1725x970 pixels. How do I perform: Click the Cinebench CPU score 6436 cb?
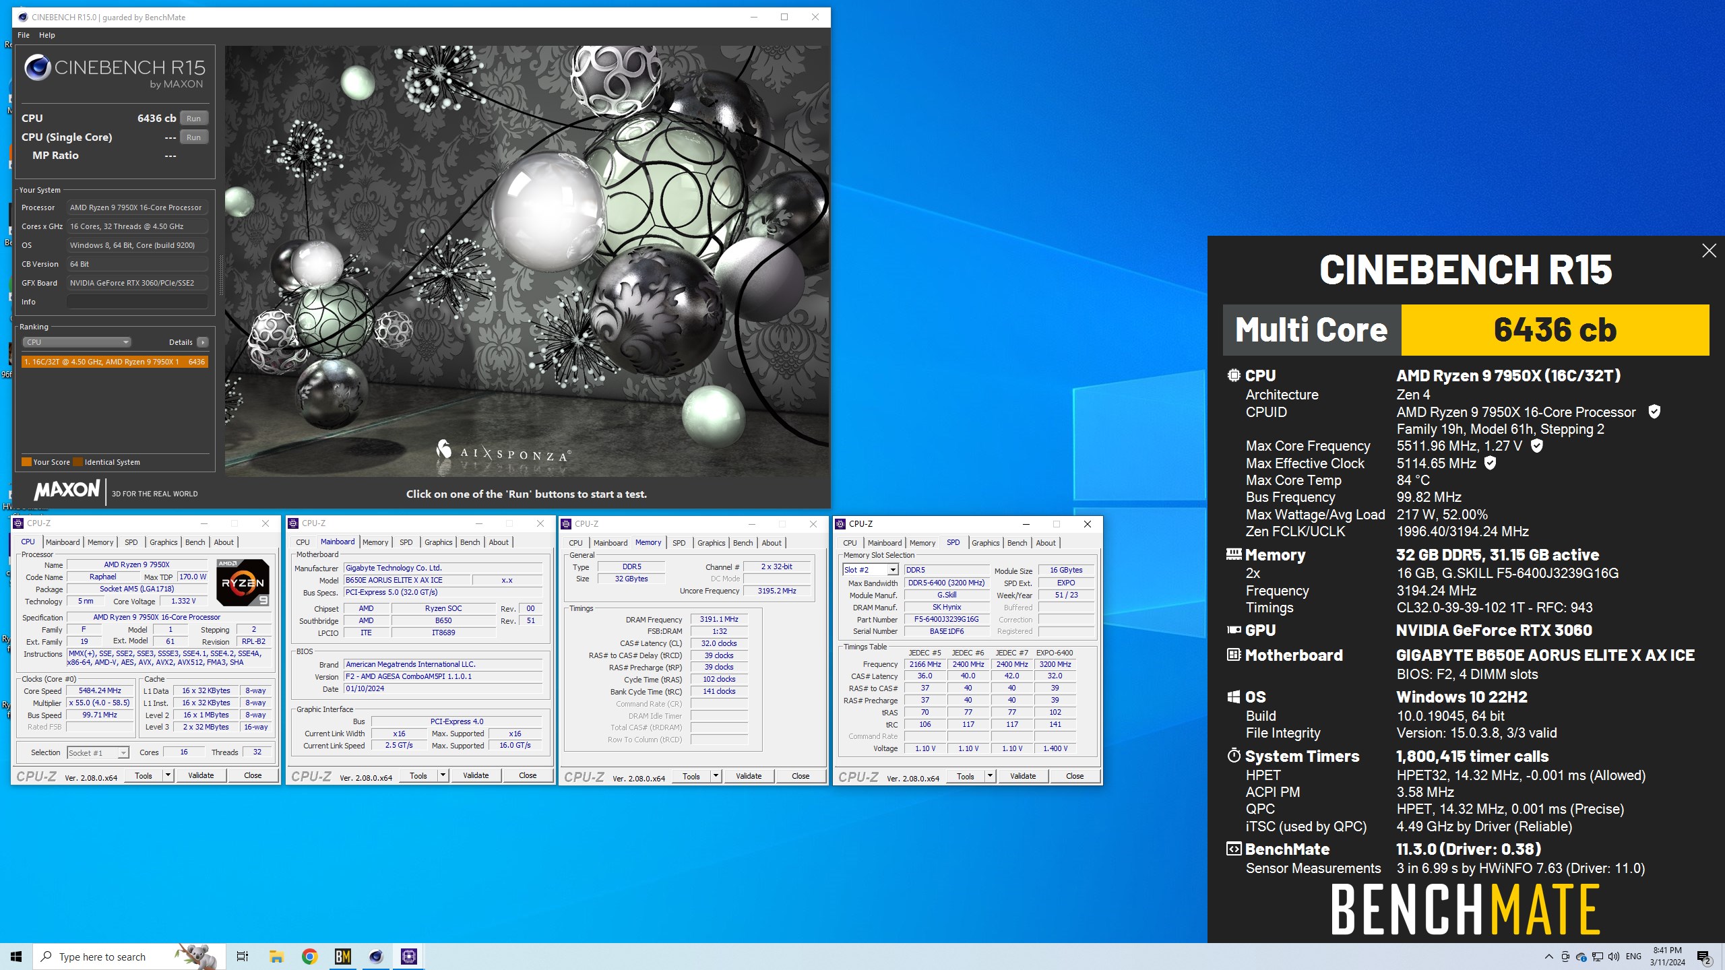(156, 119)
